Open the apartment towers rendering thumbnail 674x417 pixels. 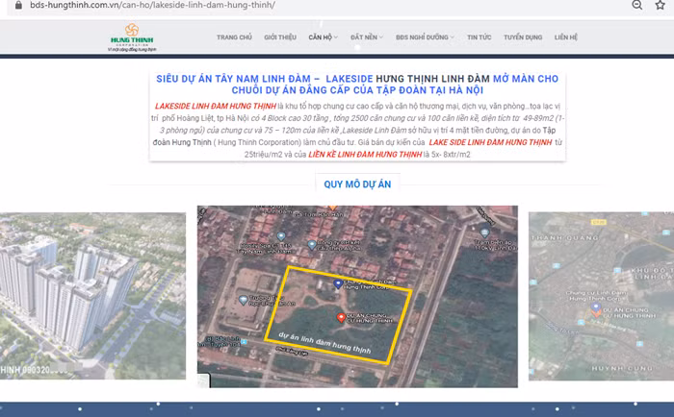tap(92, 296)
